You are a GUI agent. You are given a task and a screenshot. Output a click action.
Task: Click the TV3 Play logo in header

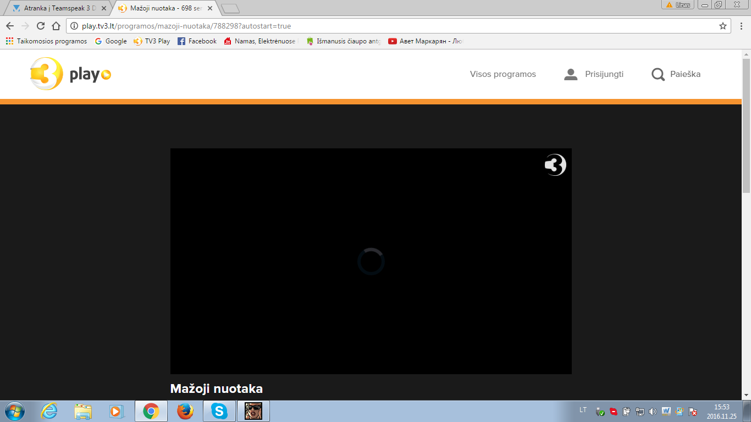tap(71, 74)
